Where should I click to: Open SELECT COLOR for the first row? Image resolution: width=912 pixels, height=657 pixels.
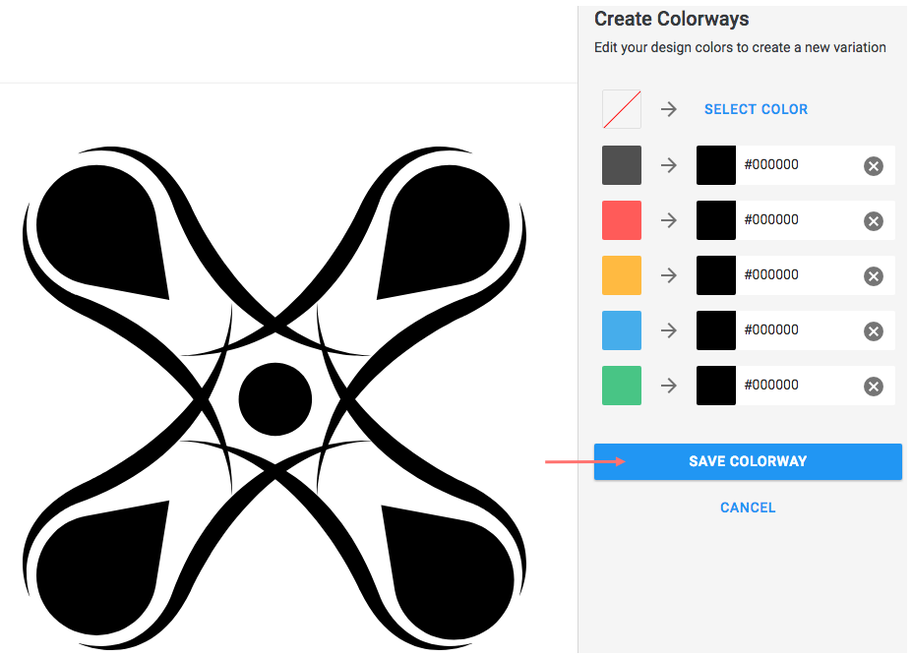coord(756,108)
